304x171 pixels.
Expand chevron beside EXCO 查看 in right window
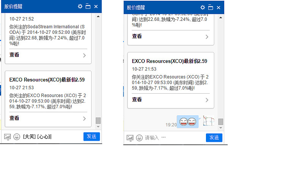[x=207, y=100]
